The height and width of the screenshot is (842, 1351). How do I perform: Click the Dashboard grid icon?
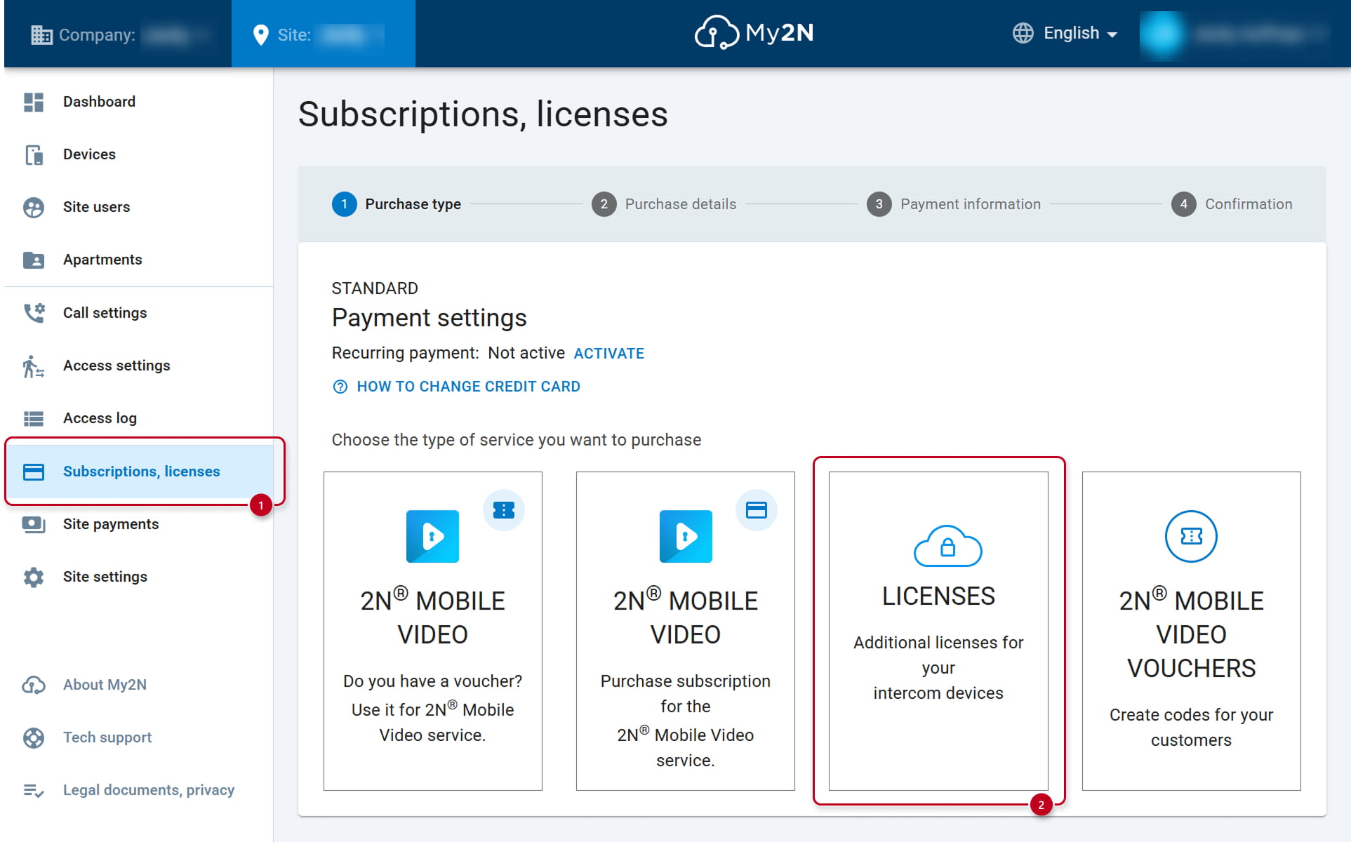click(34, 102)
